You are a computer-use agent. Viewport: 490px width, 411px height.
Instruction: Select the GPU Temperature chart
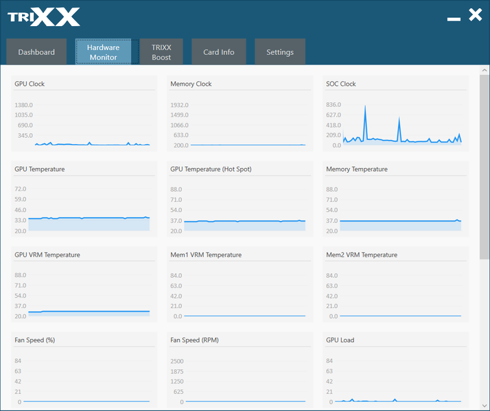point(84,209)
